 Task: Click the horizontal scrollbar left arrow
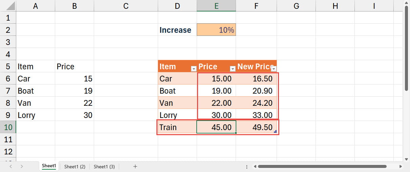(x=255, y=166)
